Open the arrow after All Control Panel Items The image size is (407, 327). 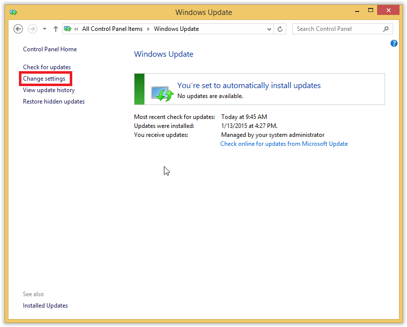(148, 29)
